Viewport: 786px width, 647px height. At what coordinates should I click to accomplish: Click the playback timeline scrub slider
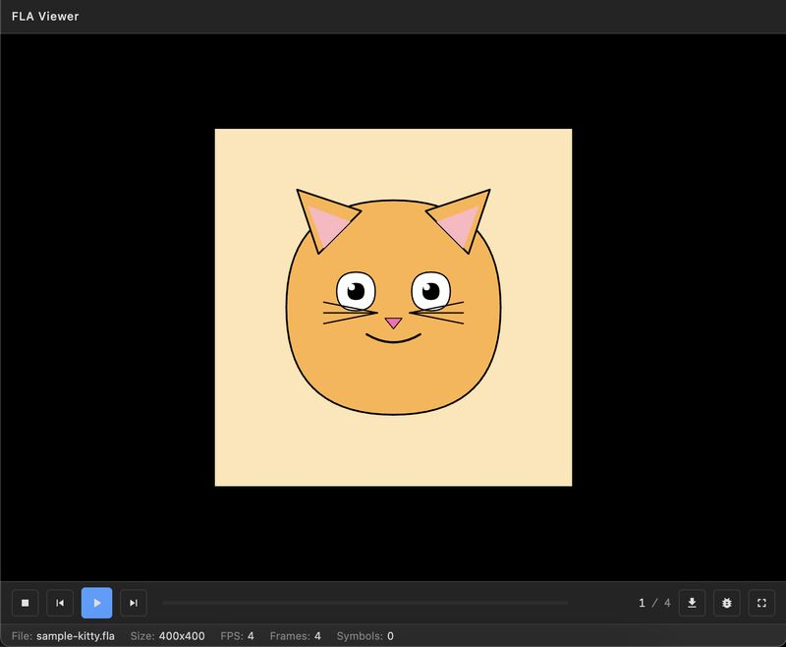pyautogui.click(x=366, y=603)
